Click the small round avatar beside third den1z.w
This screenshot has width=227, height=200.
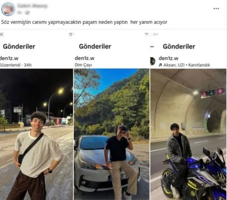(153, 61)
